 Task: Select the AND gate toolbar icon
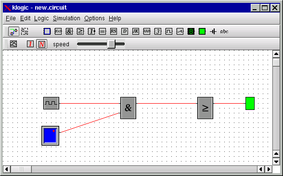click(x=69, y=31)
